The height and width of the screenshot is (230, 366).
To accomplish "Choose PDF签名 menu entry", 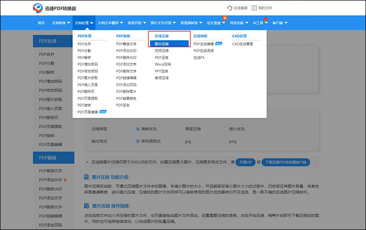I will (123, 105).
